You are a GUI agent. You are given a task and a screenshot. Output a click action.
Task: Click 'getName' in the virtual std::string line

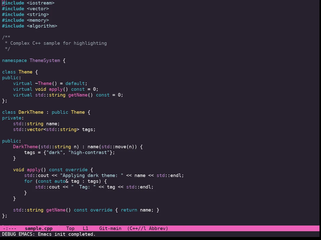[78, 95]
